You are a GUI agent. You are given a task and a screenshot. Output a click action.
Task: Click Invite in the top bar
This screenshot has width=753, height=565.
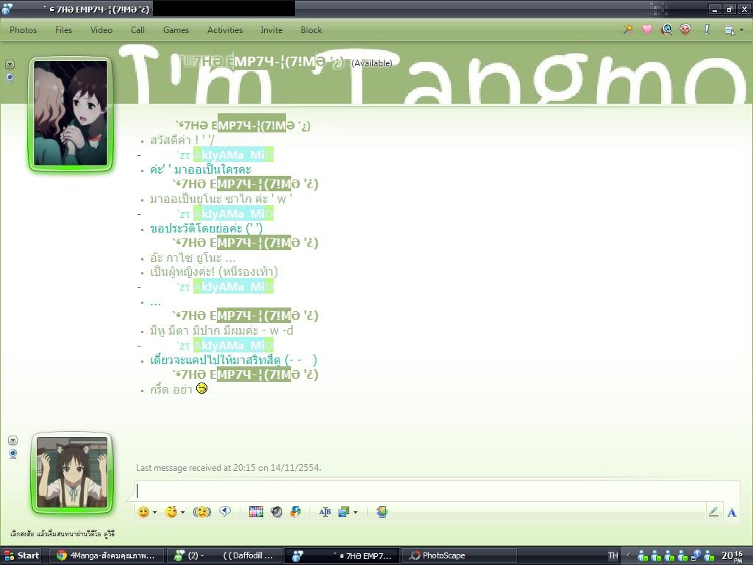click(x=271, y=29)
